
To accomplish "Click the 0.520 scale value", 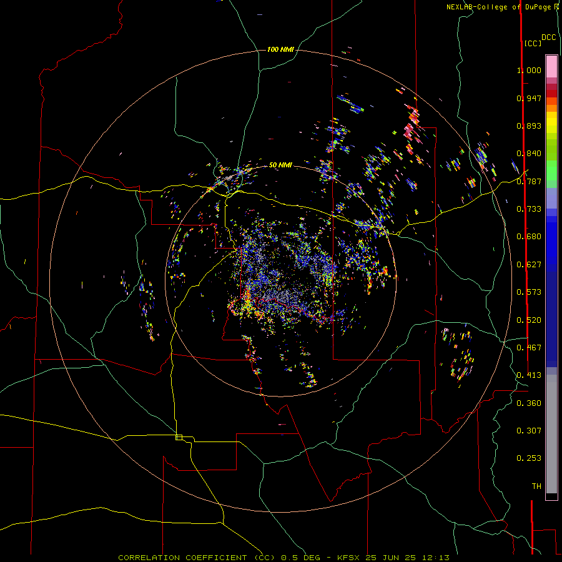I will coord(529,320).
